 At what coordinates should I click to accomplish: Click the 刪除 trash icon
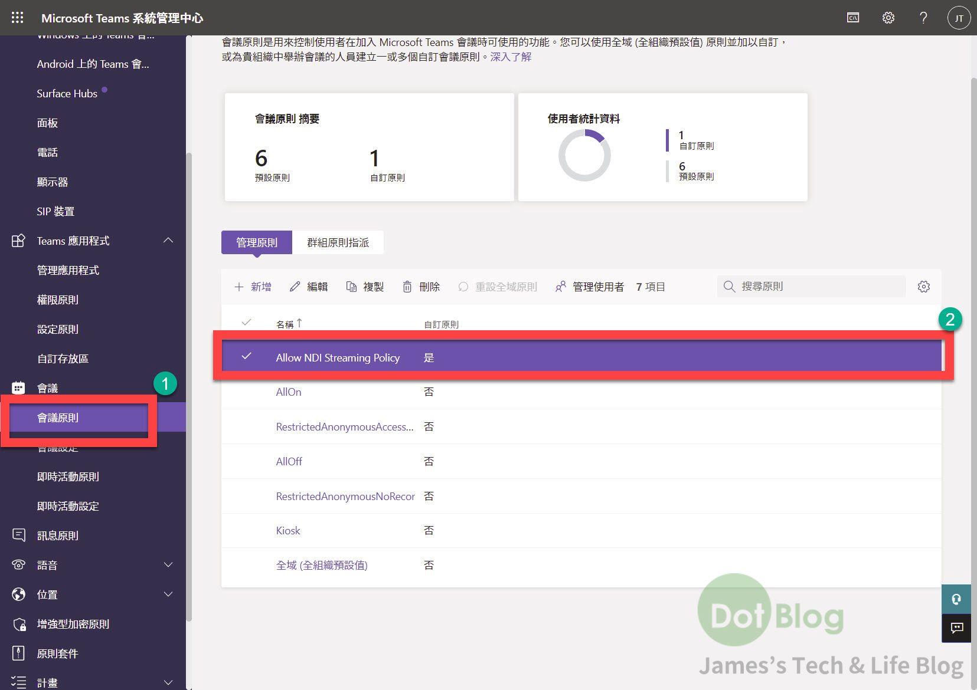click(407, 287)
